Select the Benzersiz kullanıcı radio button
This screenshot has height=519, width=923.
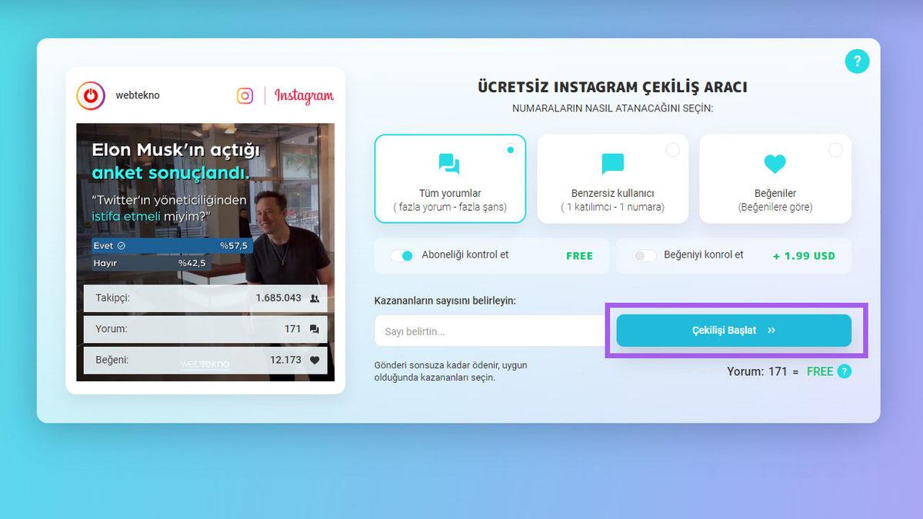(x=672, y=151)
